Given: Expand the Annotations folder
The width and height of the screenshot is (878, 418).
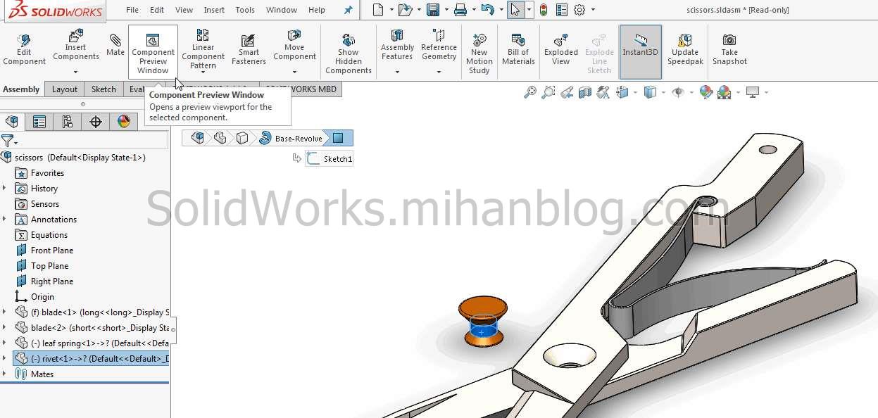Looking at the screenshot, I should coord(4,220).
